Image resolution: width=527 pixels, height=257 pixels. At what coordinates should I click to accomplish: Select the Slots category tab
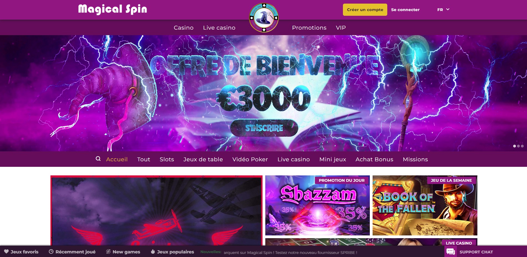coord(167,159)
